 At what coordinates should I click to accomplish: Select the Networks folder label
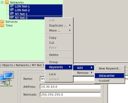(x=17, y=3)
